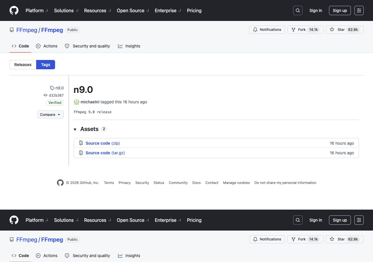Click the 62.8k star count in the upper header
This screenshot has width=373, height=262.
pyautogui.click(x=353, y=30)
